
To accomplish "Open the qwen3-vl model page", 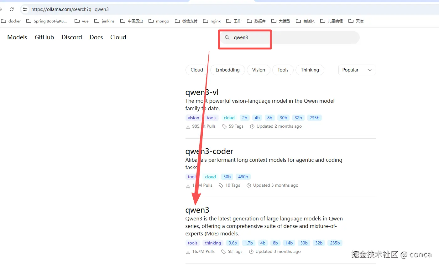I will click(x=202, y=92).
